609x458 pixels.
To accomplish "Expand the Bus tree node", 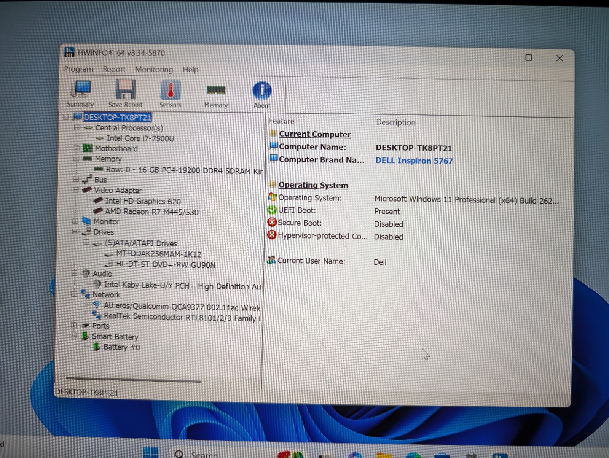I will [x=75, y=179].
